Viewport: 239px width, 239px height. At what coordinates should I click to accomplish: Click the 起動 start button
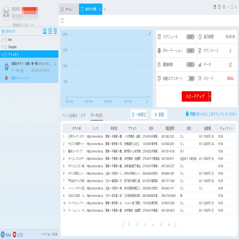[159, 114]
